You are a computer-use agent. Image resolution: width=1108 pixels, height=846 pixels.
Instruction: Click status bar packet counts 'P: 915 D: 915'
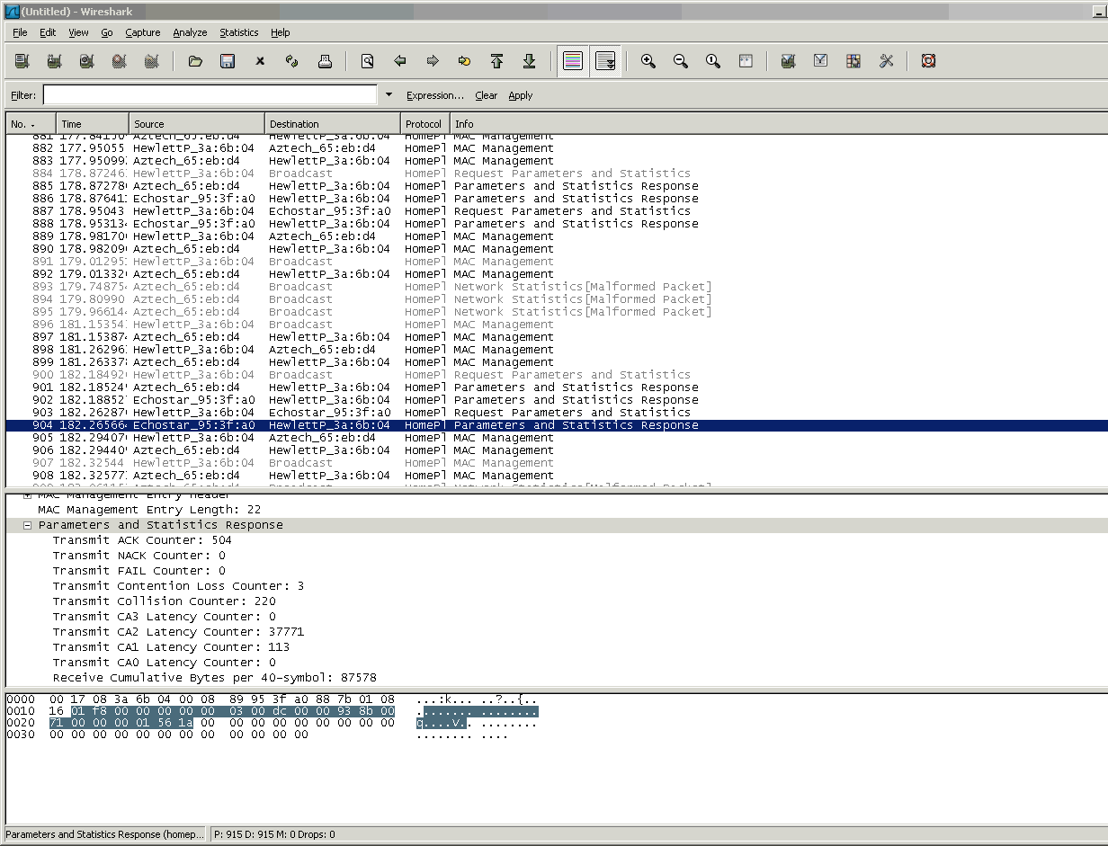pyautogui.click(x=273, y=834)
